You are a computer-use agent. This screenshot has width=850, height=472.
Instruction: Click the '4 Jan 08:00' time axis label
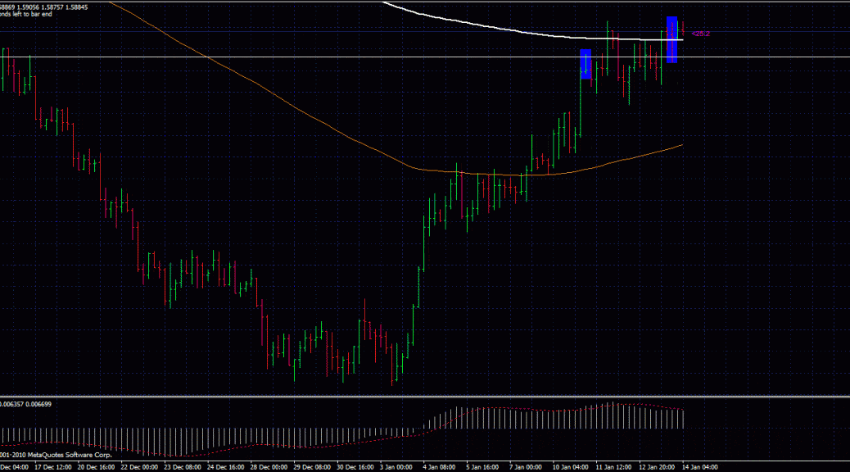439,467
